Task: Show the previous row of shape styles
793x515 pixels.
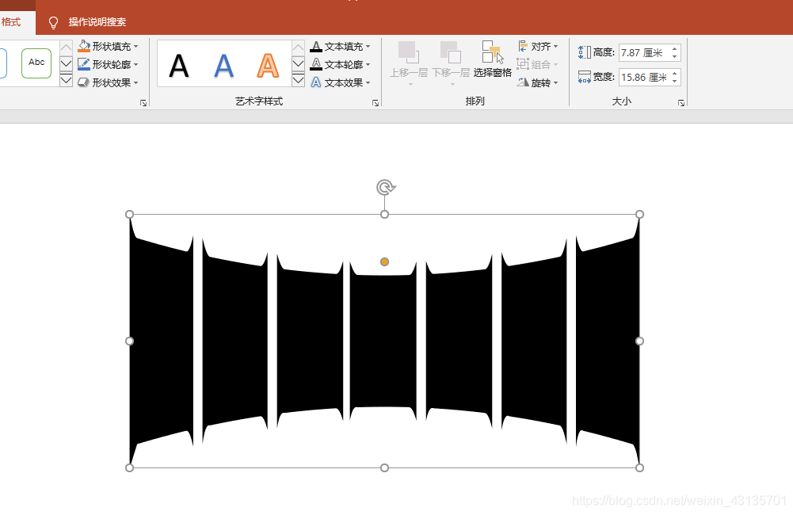Action: (66, 48)
